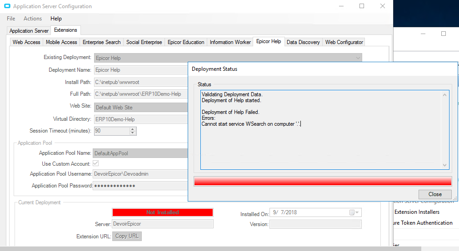Click the Application Pool Username field
459x251 pixels.
pos(140,174)
